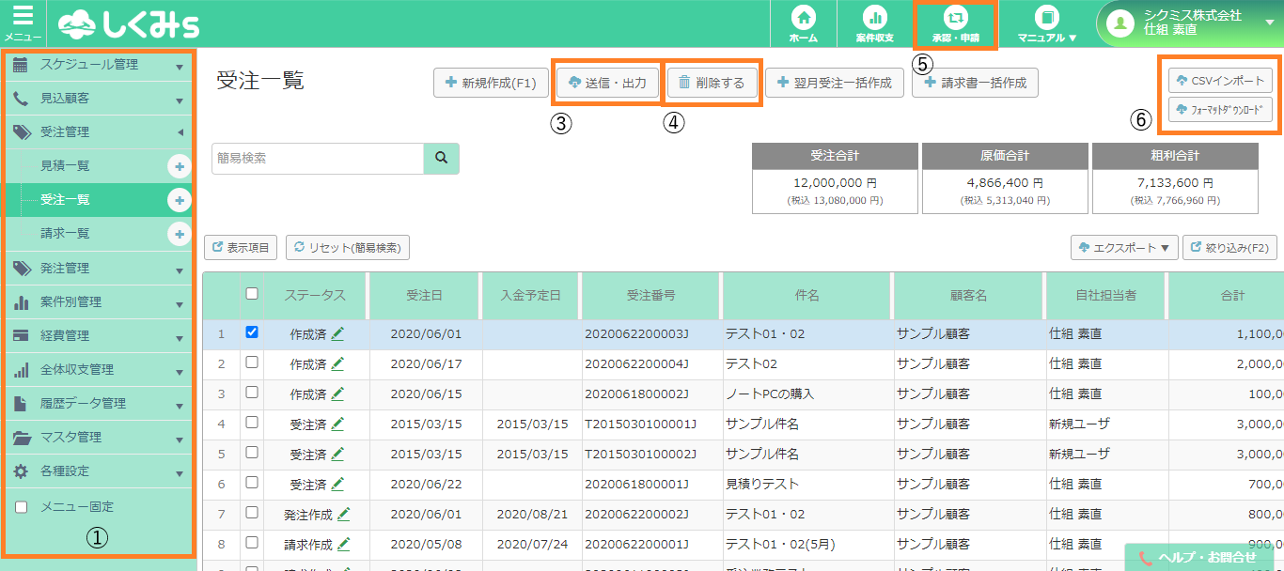Viewport: 1284px width, 571px height.
Task: Click the 経費管理 card icon
Action: [x=21, y=335]
